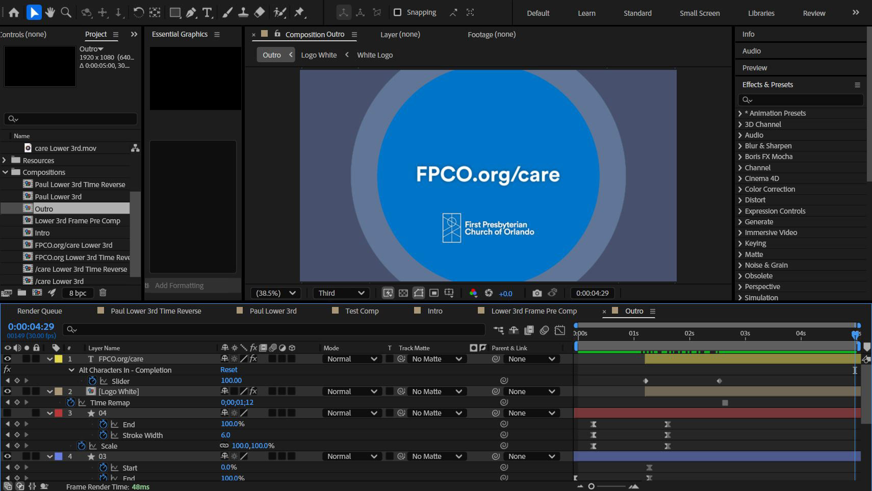This screenshot has height=491, width=872.
Task: Select the Type tool
Action: [207, 12]
